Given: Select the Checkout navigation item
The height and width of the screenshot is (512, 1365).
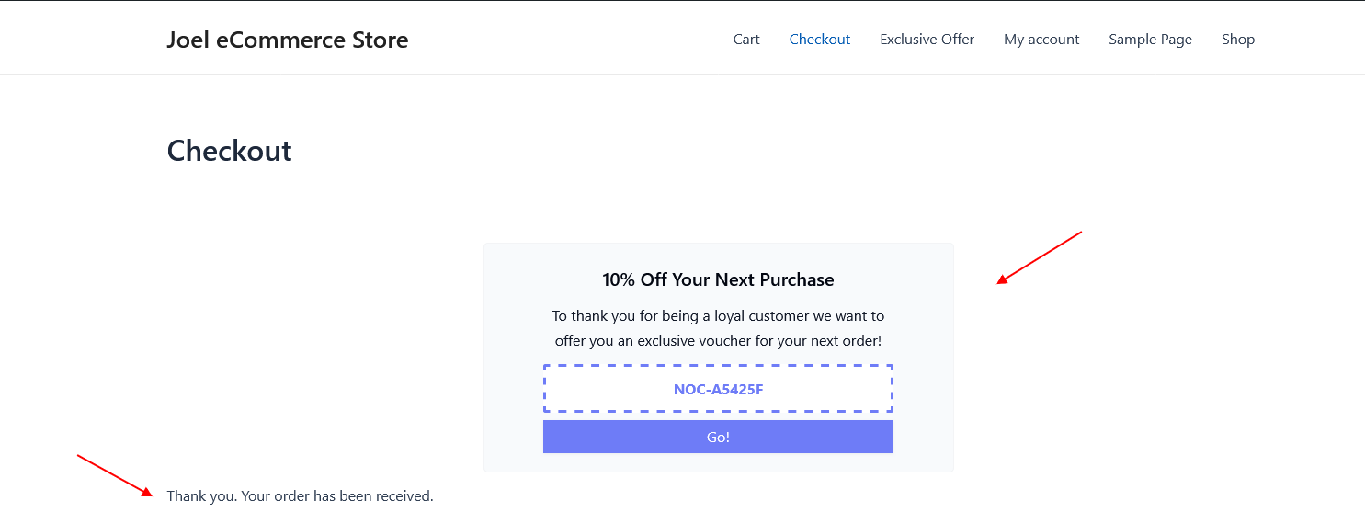Looking at the screenshot, I should (x=820, y=40).
